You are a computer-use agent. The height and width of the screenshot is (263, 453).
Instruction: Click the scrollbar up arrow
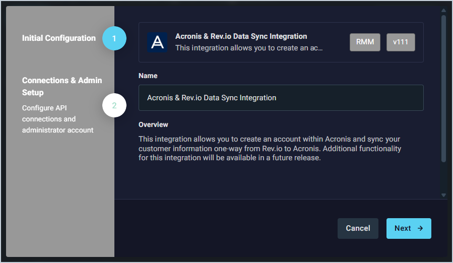[x=443, y=10]
